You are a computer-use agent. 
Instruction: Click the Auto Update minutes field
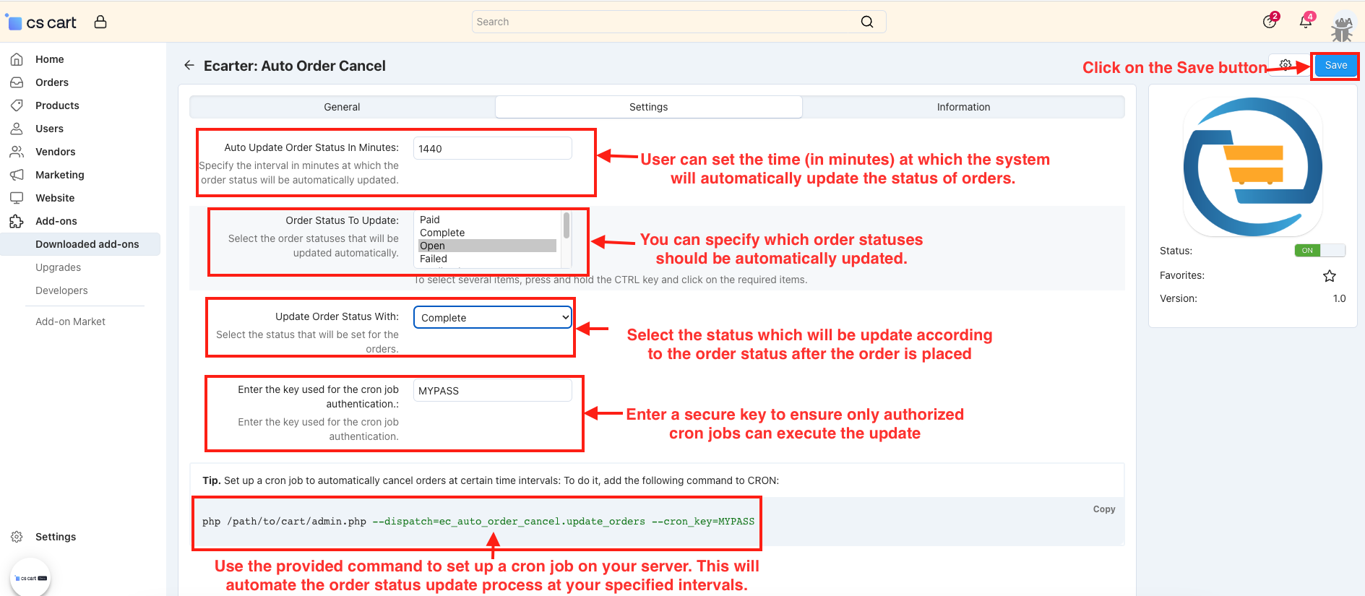(493, 148)
